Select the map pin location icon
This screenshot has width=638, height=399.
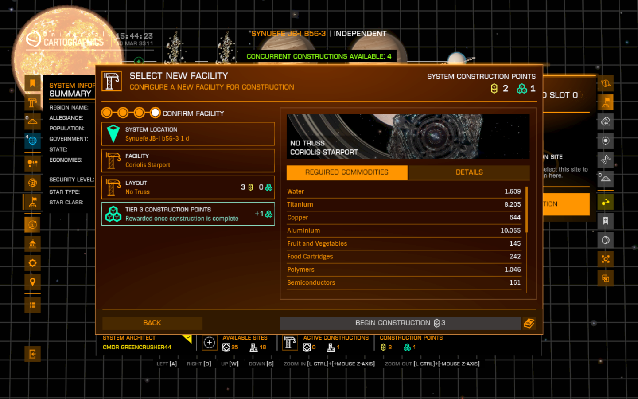pyautogui.click(x=32, y=282)
